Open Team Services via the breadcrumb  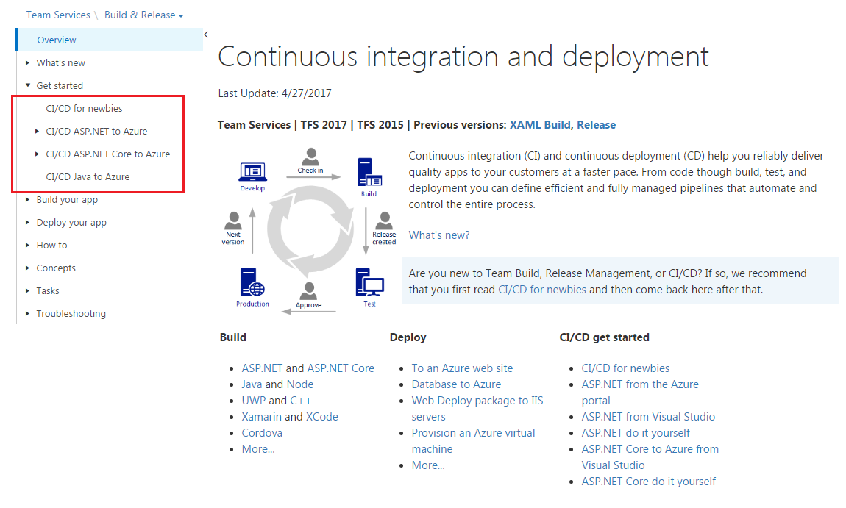coord(58,14)
